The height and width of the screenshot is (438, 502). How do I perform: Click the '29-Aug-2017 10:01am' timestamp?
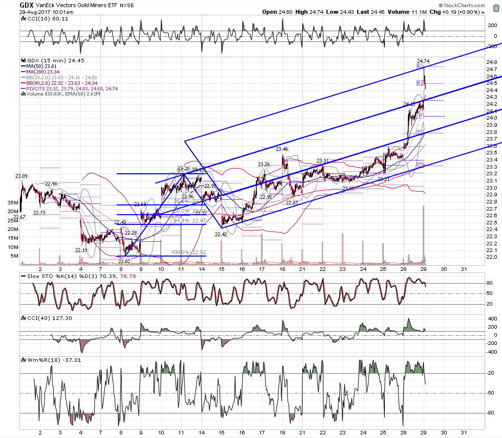point(47,12)
